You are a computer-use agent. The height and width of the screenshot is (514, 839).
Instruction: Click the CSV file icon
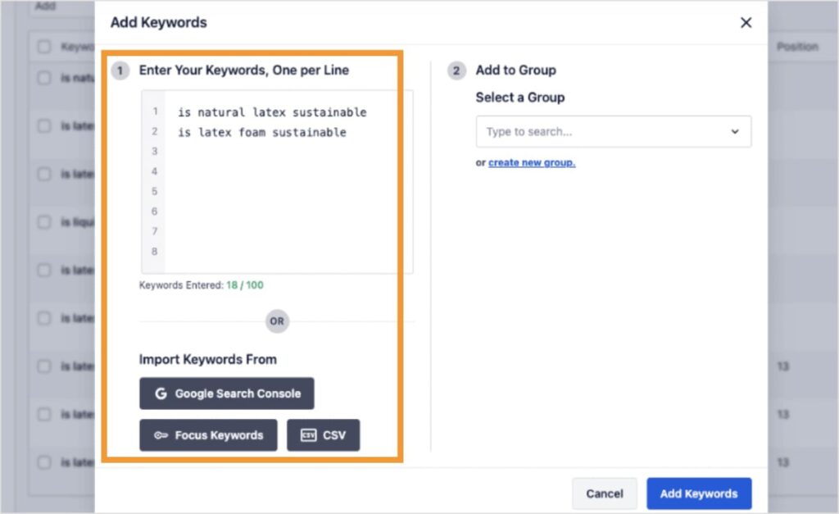click(x=308, y=435)
